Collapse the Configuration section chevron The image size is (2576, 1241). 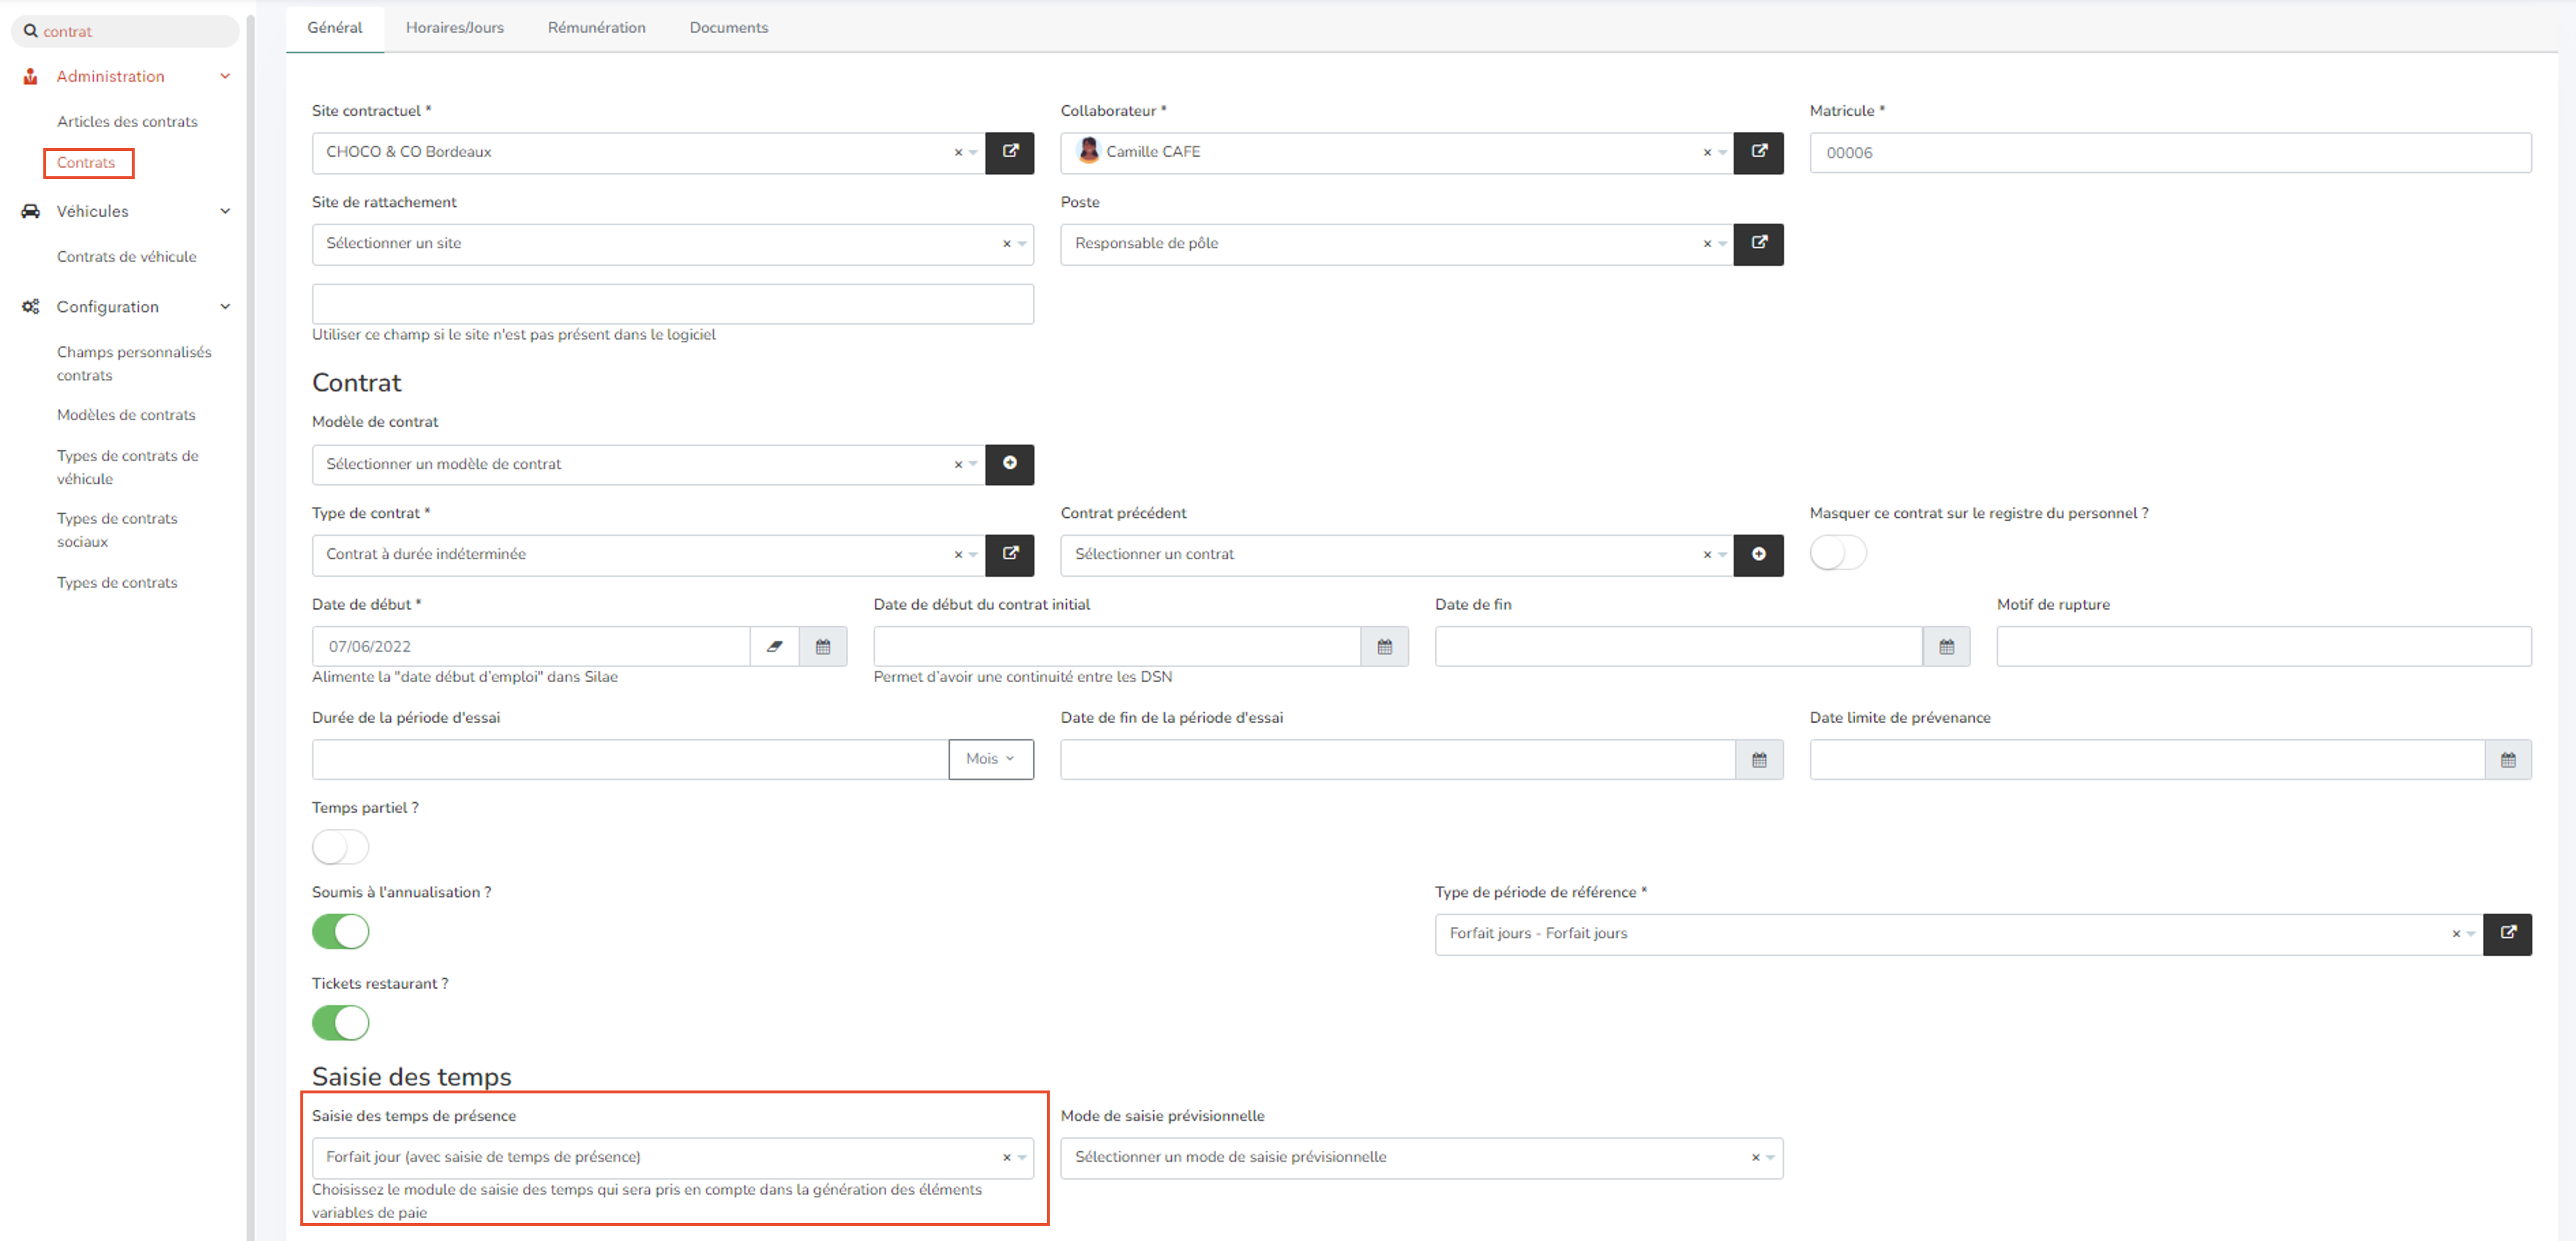pyautogui.click(x=225, y=306)
